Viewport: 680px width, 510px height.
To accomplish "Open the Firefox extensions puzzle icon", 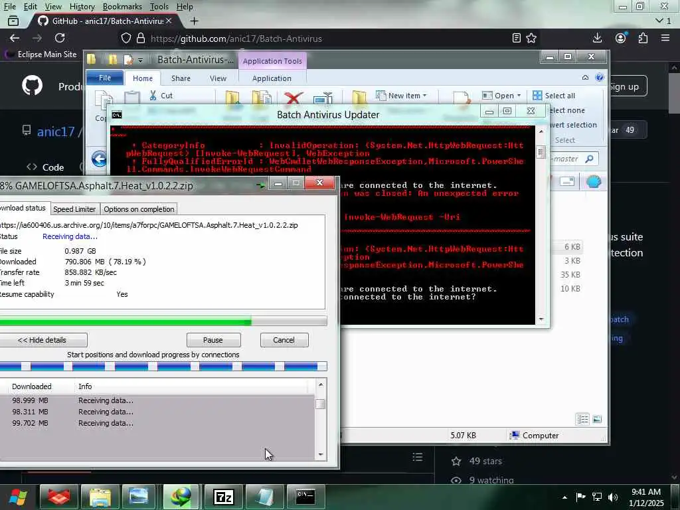I will pos(643,38).
